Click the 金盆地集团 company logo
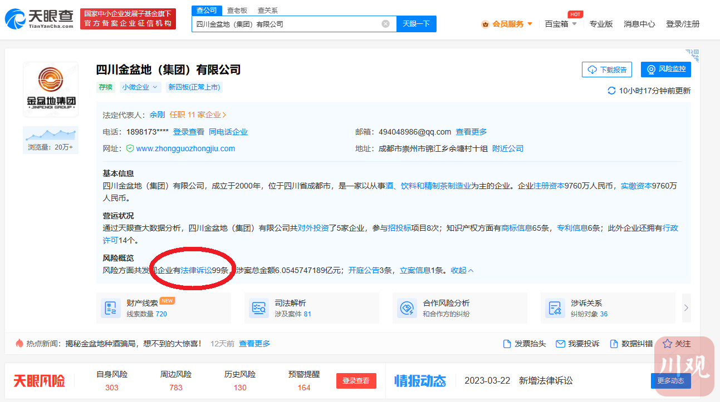 pyautogui.click(x=51, y=89)
